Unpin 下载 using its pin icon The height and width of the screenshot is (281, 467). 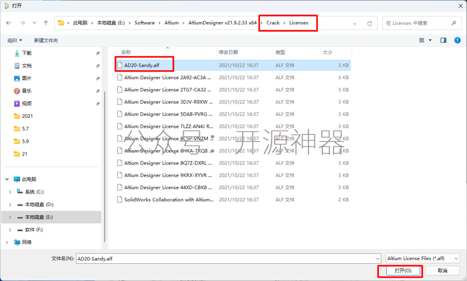click(x=98, y=53)
